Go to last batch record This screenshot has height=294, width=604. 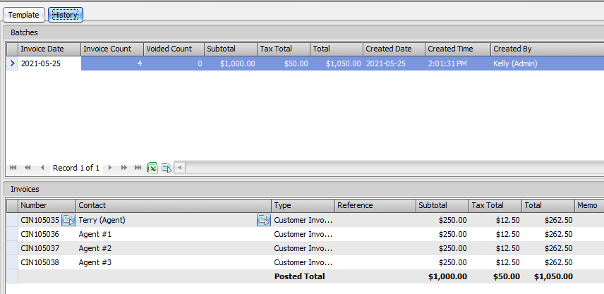(x=138, y=168)
